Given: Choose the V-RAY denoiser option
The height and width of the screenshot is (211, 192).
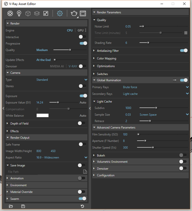Looking at the screenshot, I should point(73,66).
